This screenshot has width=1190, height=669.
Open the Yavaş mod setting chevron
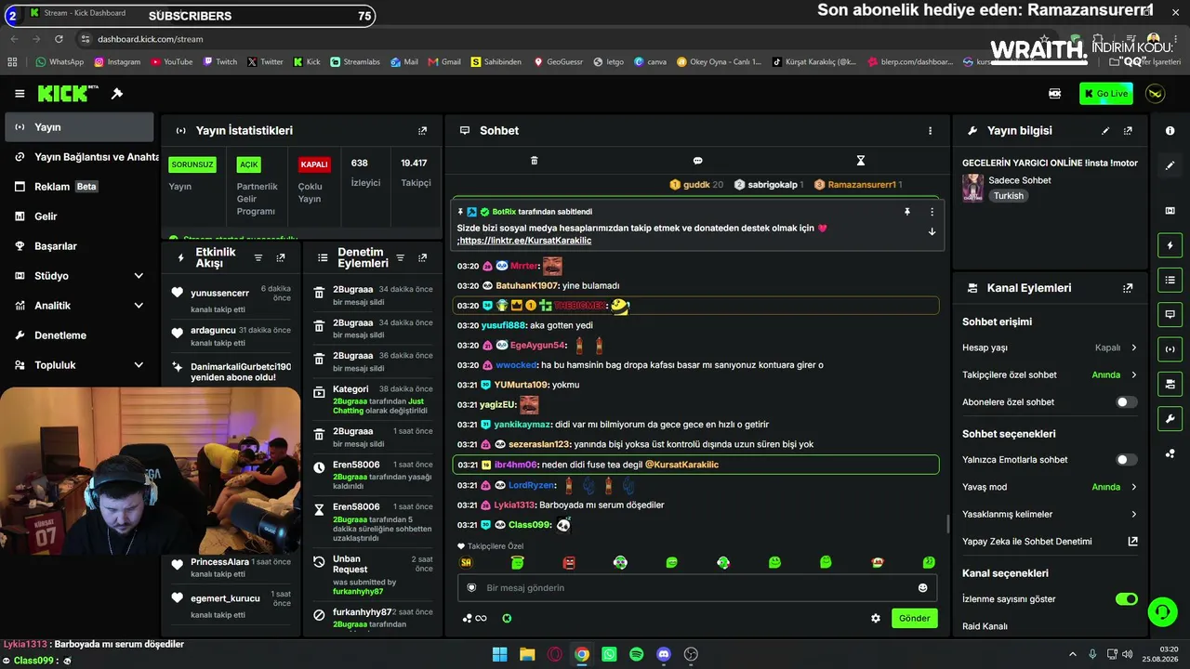pos(1133,487)
